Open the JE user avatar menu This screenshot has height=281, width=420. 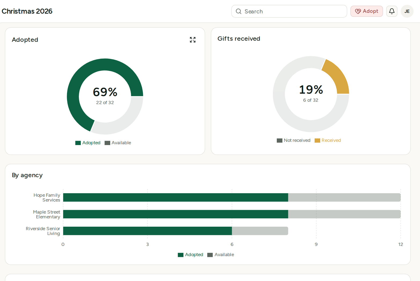[x=407, y=11]
